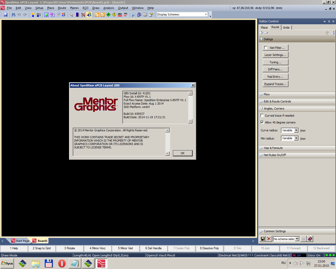
Task: Expand Net Rules On/Off section
Action: pyautogui.click(x=297, y=155)
